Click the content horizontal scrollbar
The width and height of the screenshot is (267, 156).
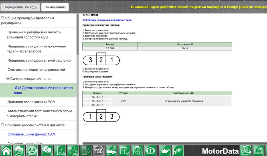pyautogui.click(x=175, y=143)
